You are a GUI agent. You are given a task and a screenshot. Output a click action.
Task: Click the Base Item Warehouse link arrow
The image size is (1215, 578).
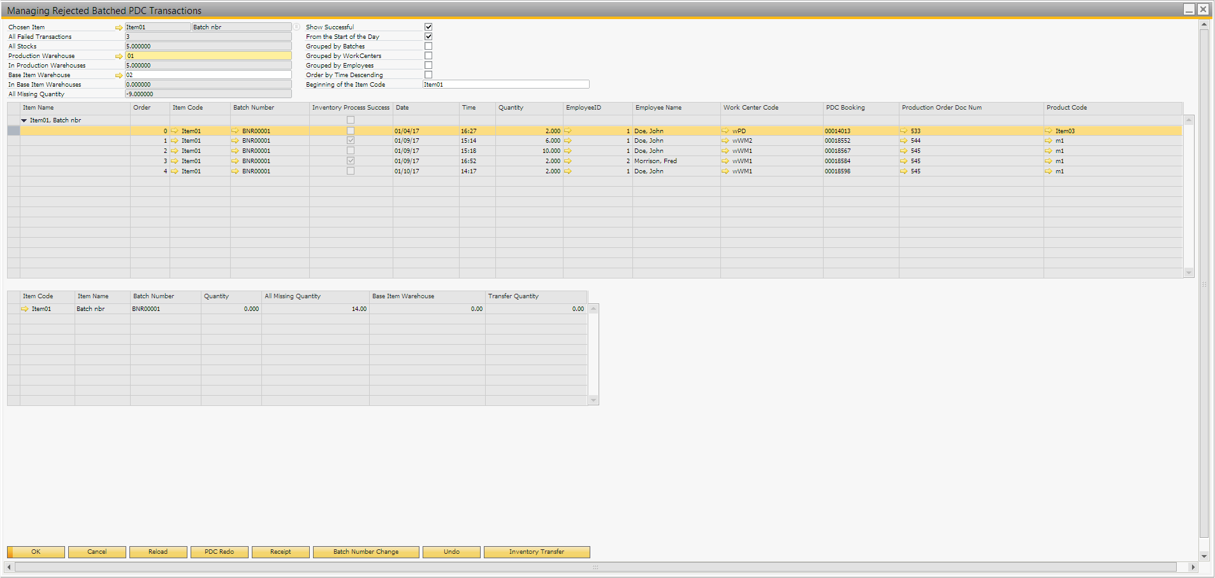119,75
